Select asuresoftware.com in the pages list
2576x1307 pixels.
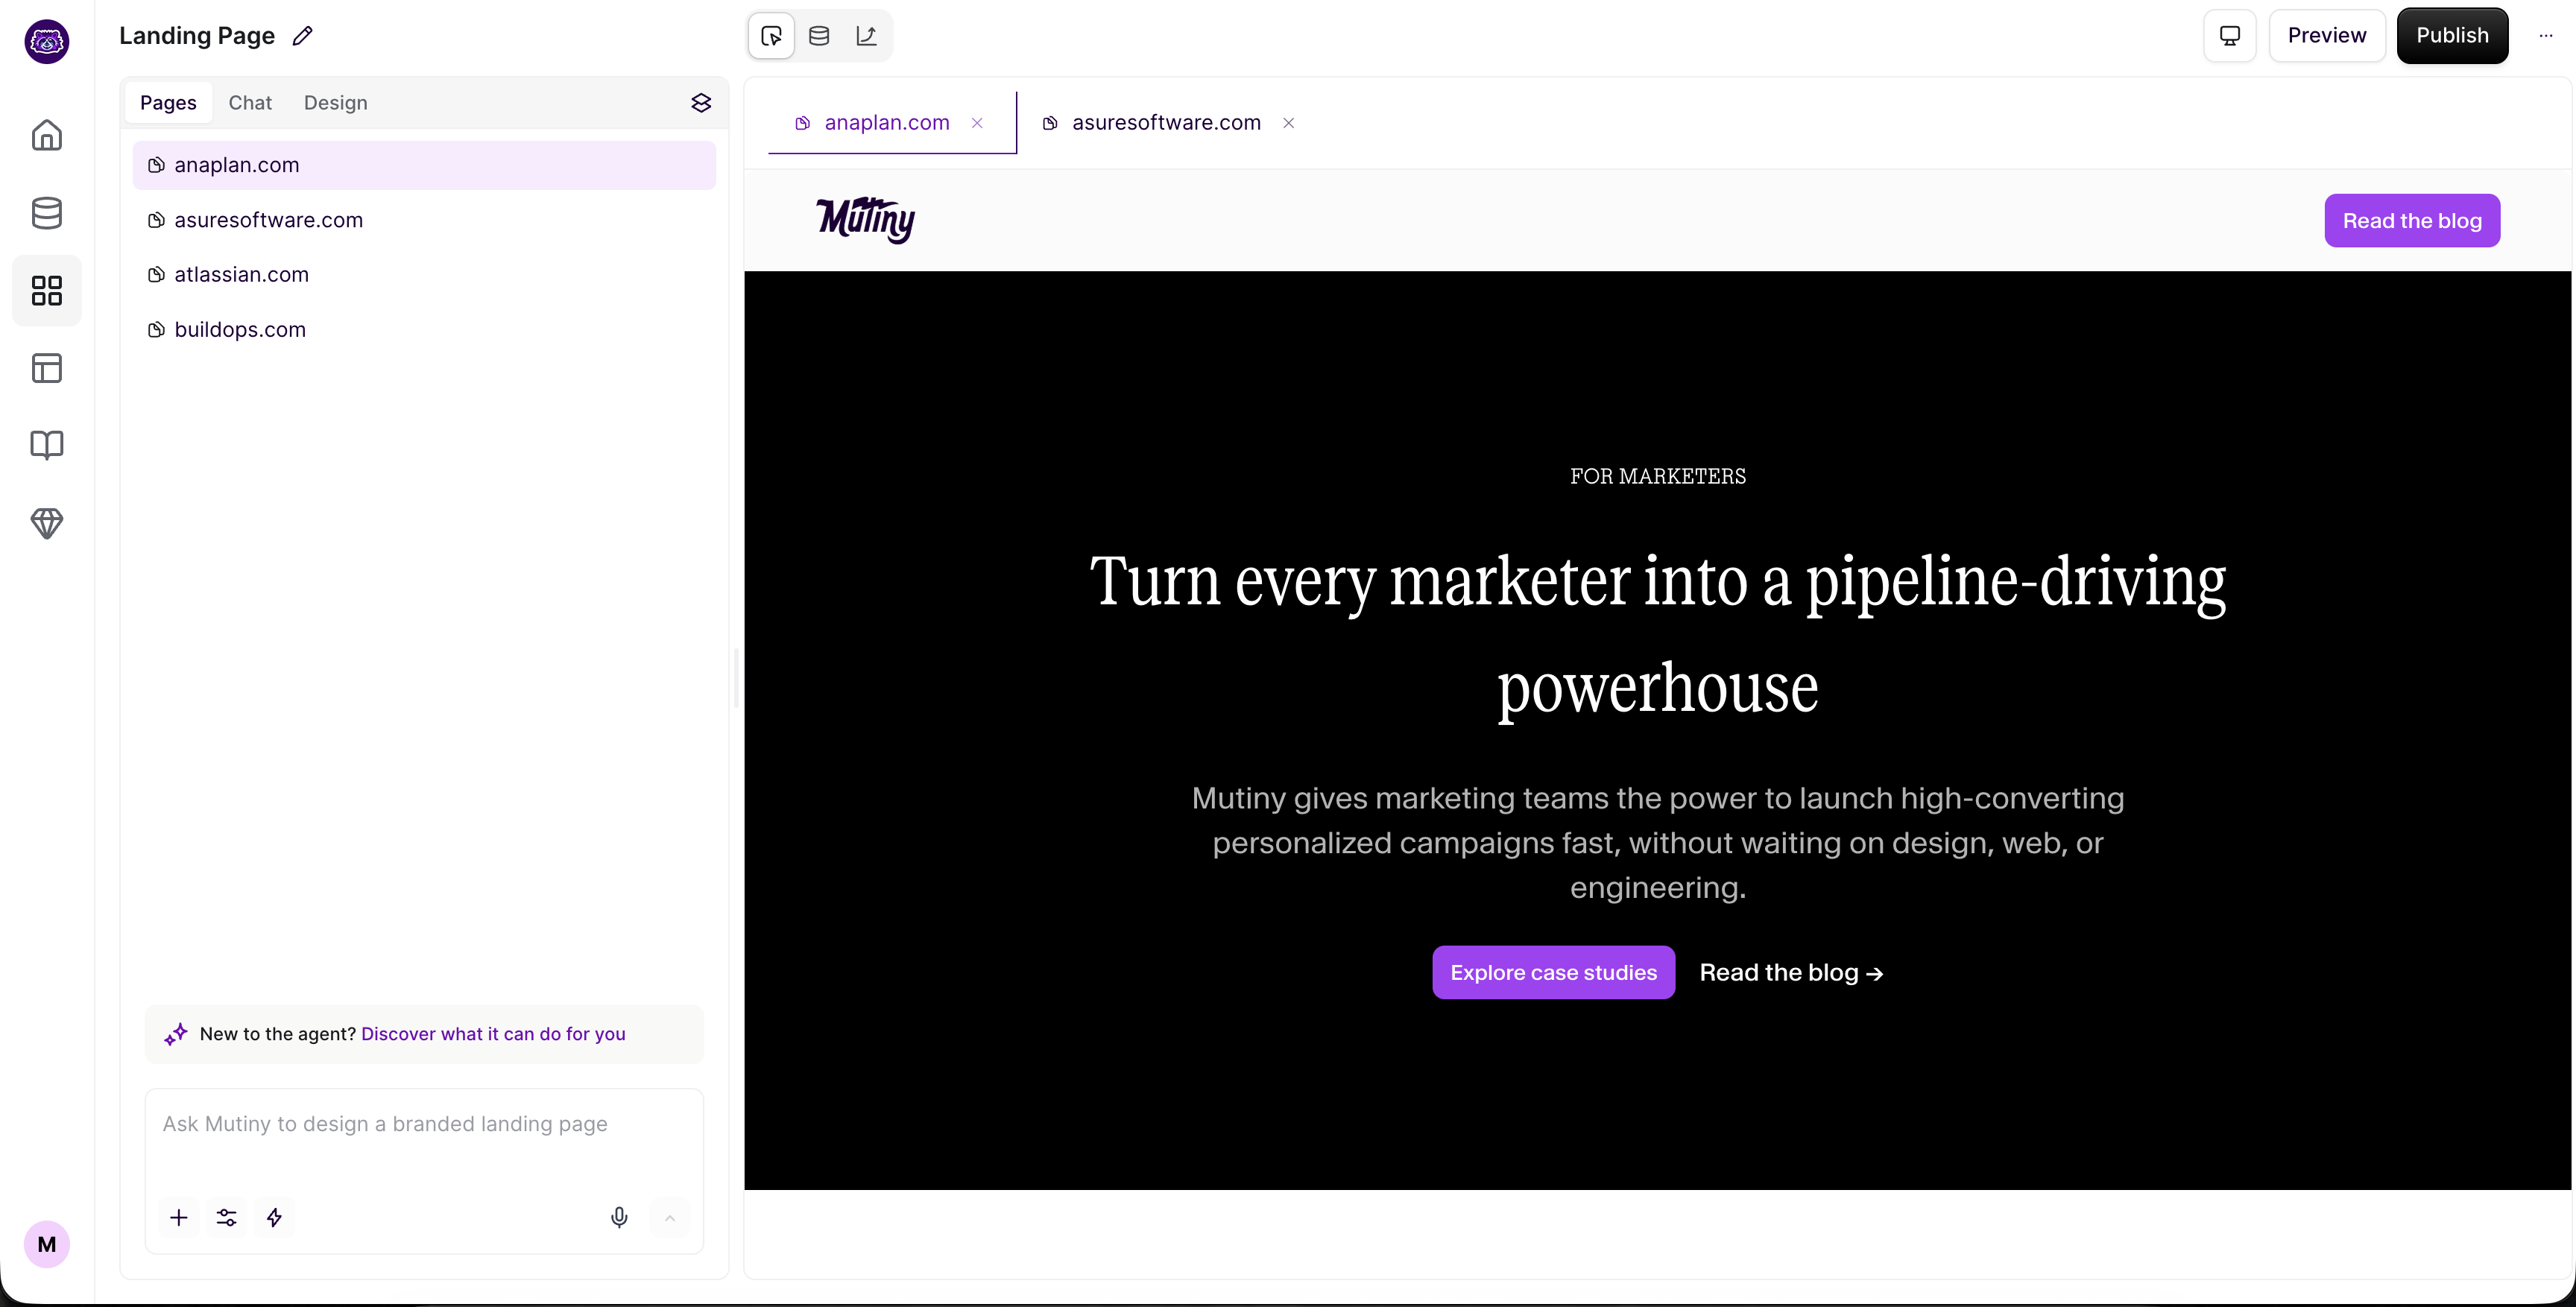pos(424,220)
